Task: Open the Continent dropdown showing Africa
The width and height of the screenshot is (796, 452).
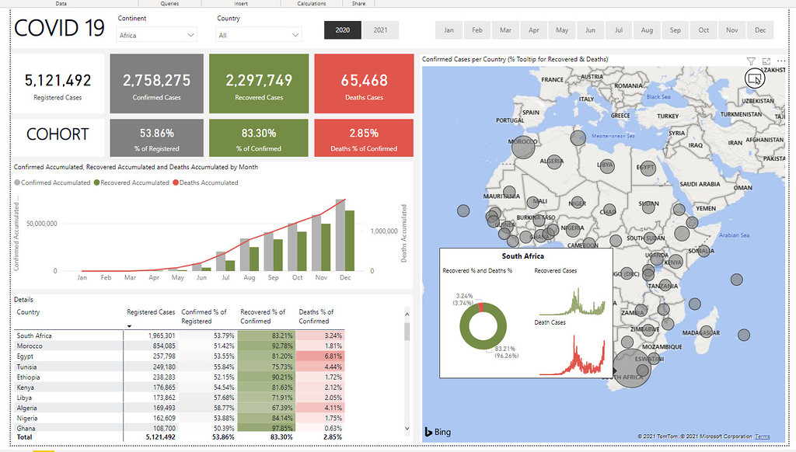Action: 155,34
